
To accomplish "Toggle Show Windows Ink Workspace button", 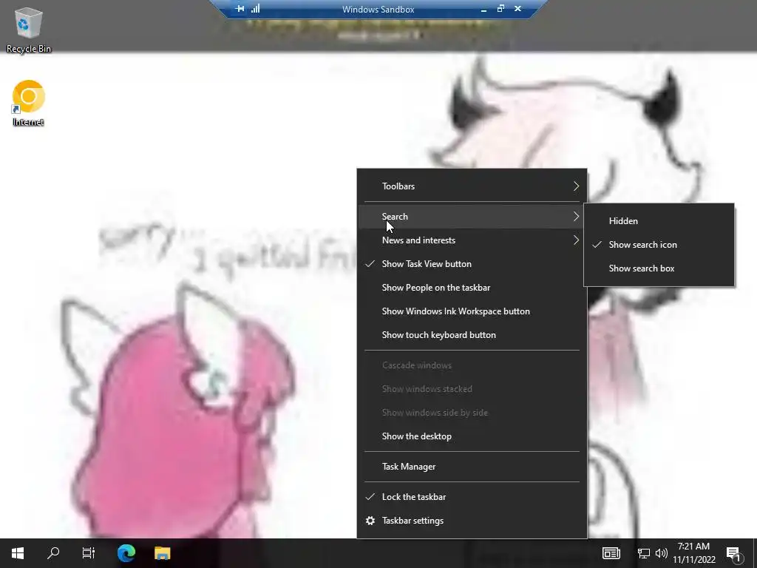I will (x=472, y=311).
